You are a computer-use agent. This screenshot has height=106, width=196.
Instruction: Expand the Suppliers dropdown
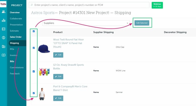point(86,23)
